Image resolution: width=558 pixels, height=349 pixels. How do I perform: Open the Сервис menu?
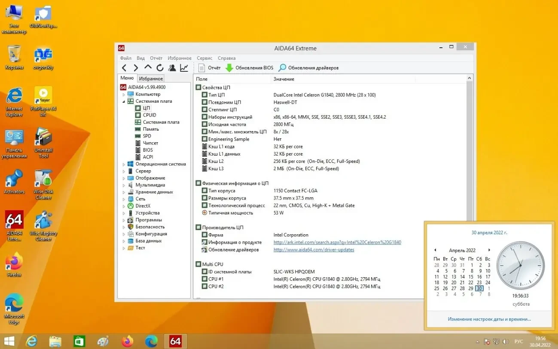204,58
